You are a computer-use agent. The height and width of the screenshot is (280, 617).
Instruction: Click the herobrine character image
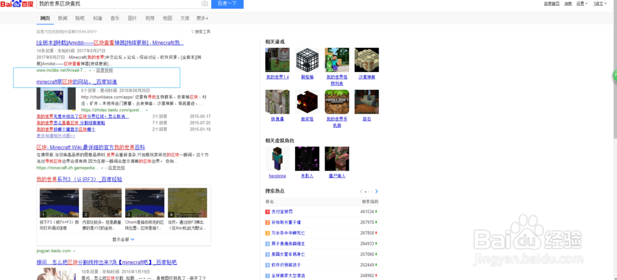tap(278, 159)
